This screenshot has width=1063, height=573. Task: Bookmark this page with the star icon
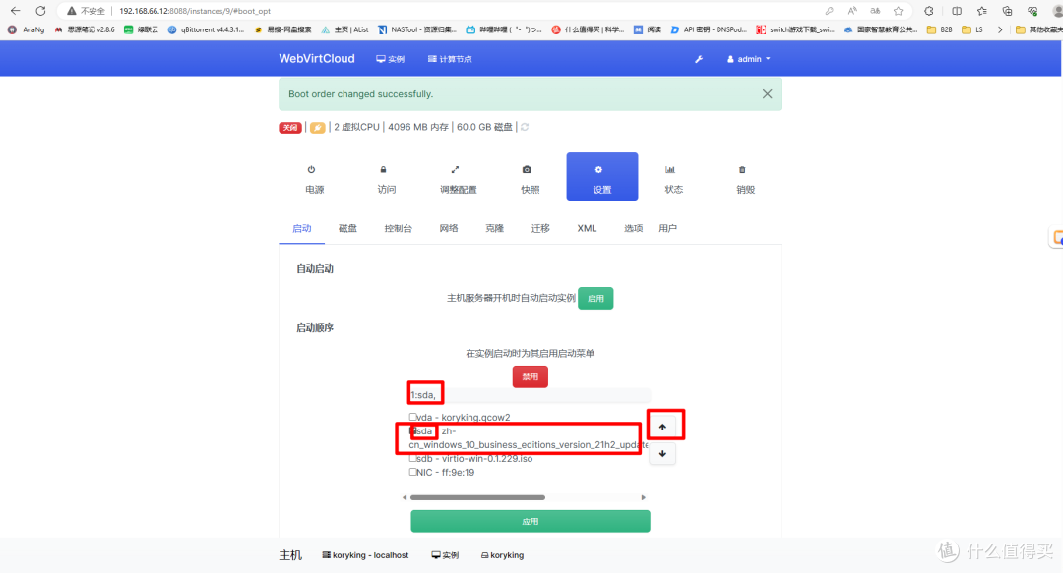click(x=899, y=11)
